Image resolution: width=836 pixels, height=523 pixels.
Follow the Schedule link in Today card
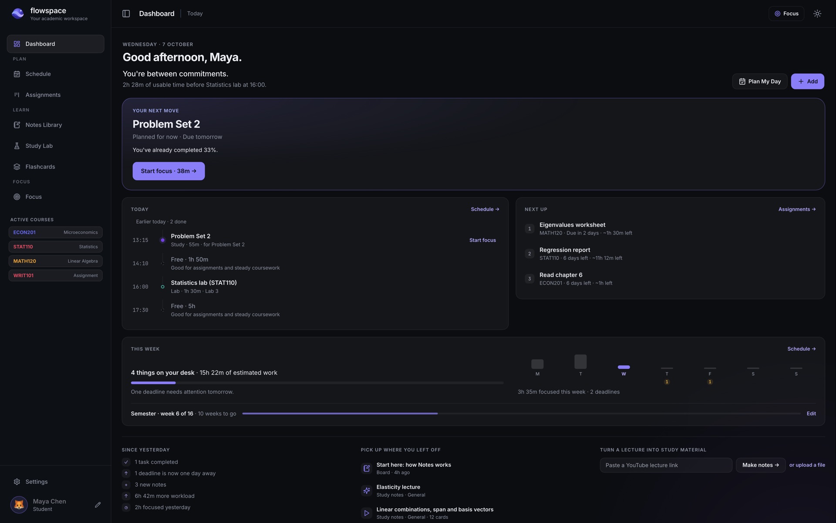pyautogui.click(x=485, y=209)
